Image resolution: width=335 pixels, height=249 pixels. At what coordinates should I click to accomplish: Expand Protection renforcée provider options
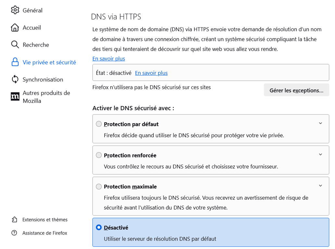click(x=320, y=155)
